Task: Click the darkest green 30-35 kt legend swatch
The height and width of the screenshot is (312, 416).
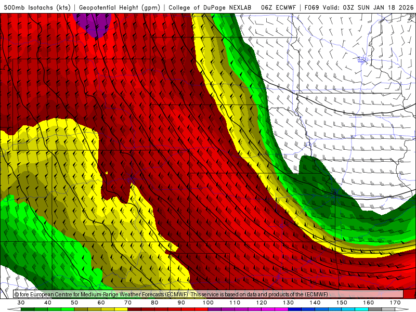Action: point(28,309)
